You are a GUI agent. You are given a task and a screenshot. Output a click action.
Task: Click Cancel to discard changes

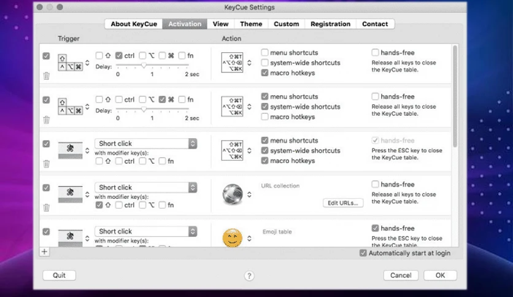pyautogui.click(x=401, y=275)
